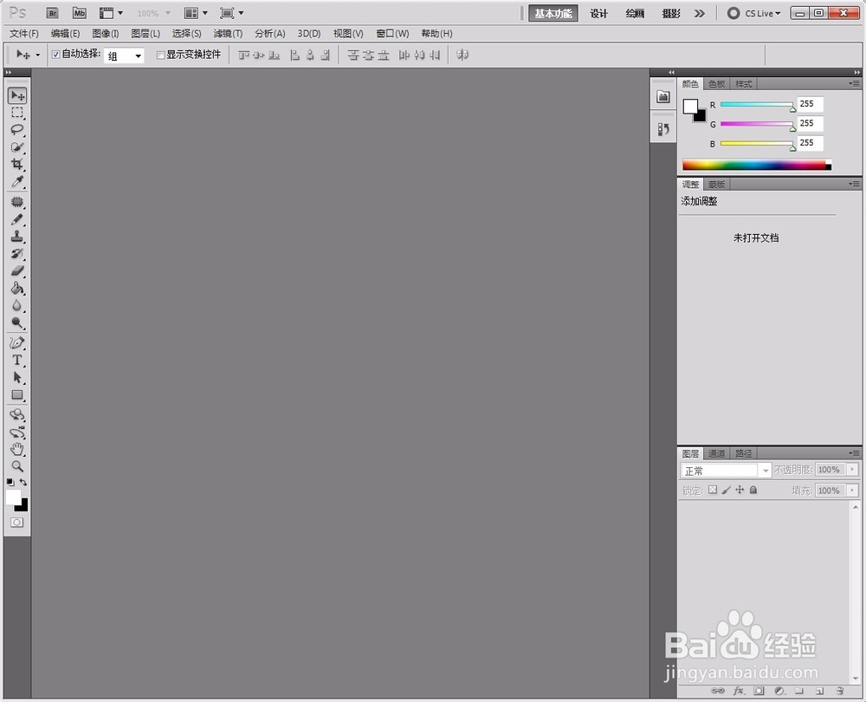Click the G value input field
The image size is (866, 702).
[810, 123]
